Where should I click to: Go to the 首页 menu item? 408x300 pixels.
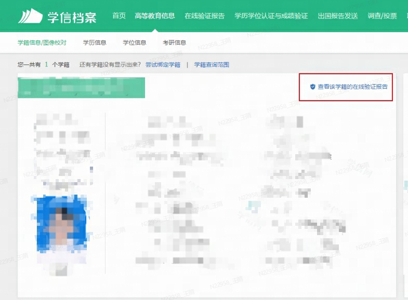pyautogui.click(x=119, y=16)
